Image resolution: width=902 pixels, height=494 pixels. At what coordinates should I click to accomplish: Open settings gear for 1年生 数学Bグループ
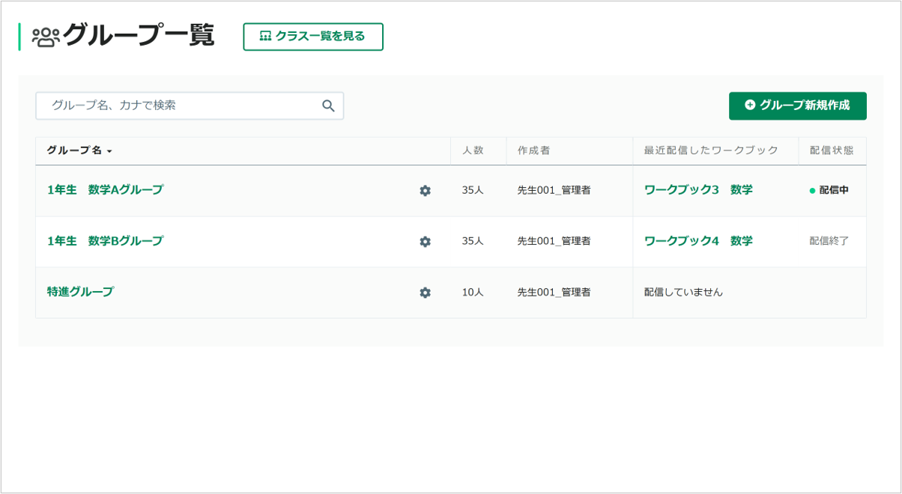(x=425, y=242)
